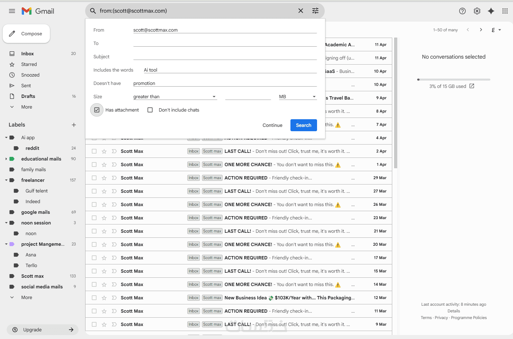Select the 27 Mar LAST CALL checkbox
The height and width of the screenshot is (339, 513).
(x=94, y=191)
